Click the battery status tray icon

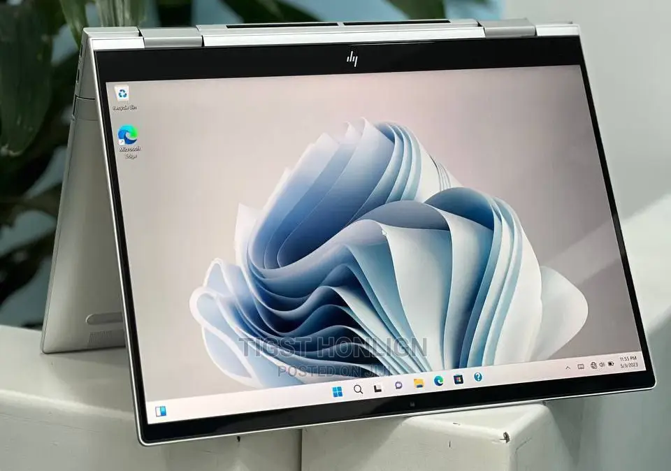coord(611,363)
